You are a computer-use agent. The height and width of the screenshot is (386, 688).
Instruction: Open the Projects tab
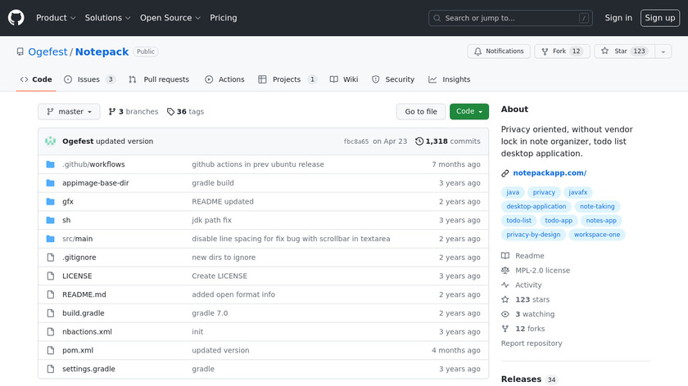click(287, 79)
